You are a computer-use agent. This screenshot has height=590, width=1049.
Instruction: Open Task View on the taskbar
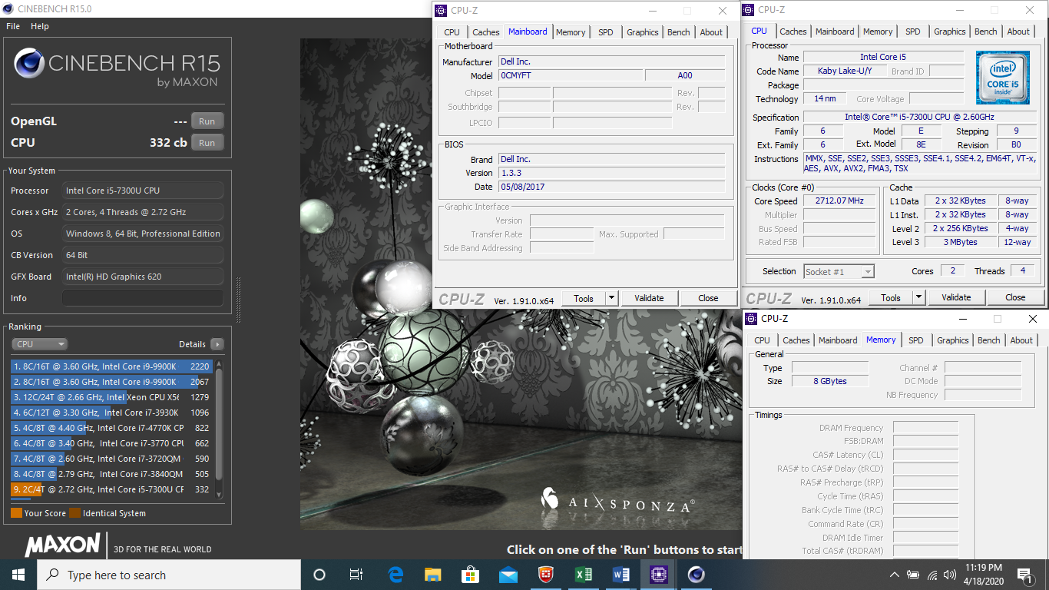pos(356,575)
